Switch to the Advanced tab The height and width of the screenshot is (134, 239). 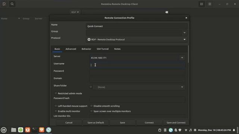click(x=71, y=49)
